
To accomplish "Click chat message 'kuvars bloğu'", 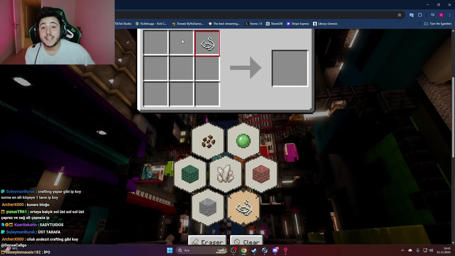I will coord(38,205).
